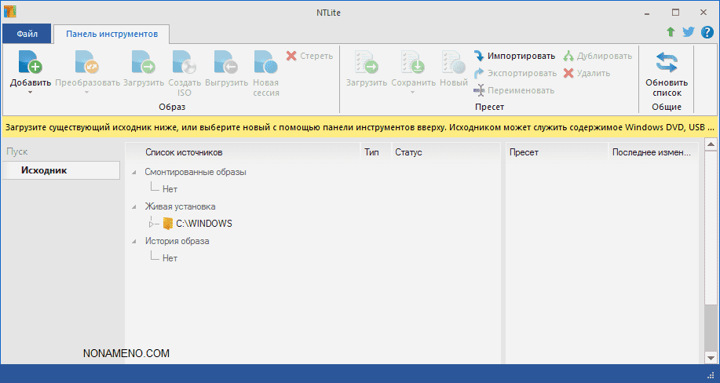Switch to Панель инструментов tab
Viewport: 720px width, 383px height.
tap(111, 35)
